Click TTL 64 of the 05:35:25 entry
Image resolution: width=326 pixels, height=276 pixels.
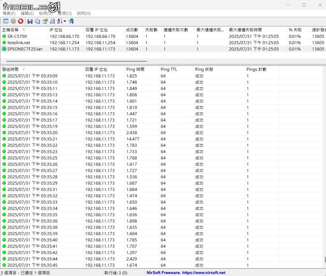[163, 158]
